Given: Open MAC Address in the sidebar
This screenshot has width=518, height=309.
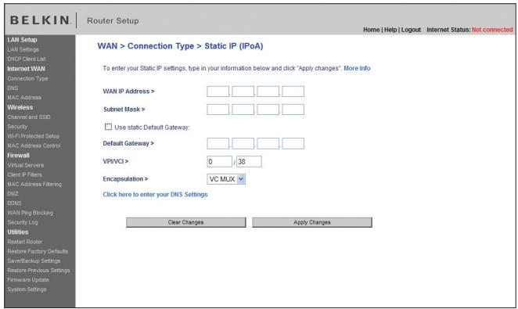Looking at the screenshot, I should pyautogui.click(x=24, y=98).
